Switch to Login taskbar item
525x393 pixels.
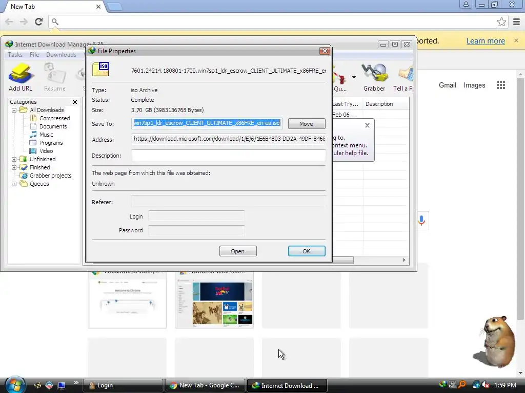[123, 385]
